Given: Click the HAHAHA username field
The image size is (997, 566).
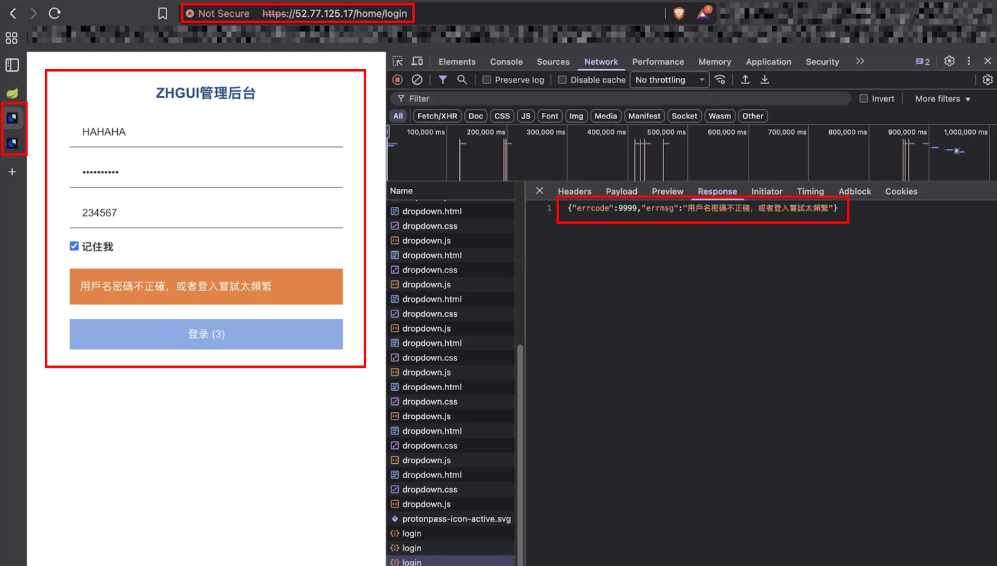Looking at the screenshot, I should 206,132.
